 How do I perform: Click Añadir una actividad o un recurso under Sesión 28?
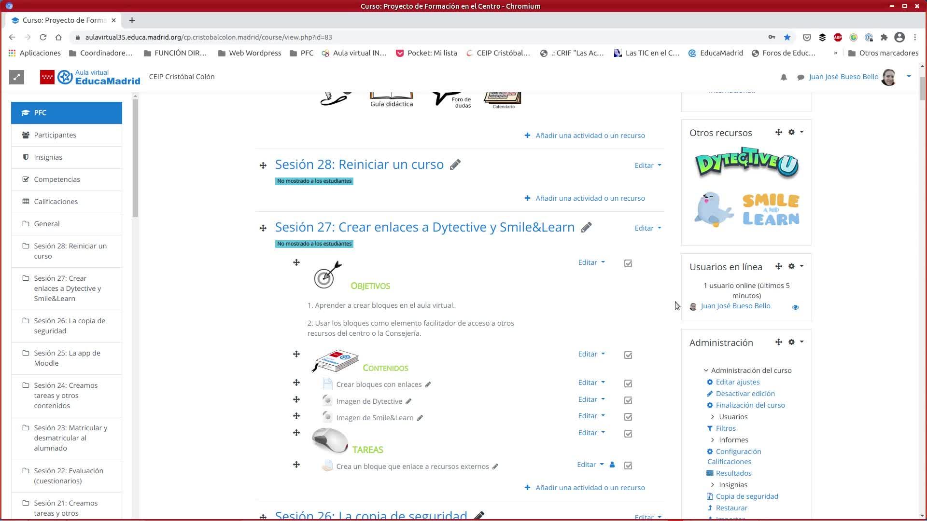[590, 198]
